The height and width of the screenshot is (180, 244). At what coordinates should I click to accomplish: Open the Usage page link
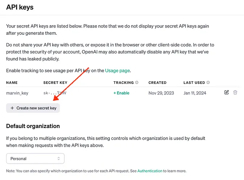click(117, 70)
